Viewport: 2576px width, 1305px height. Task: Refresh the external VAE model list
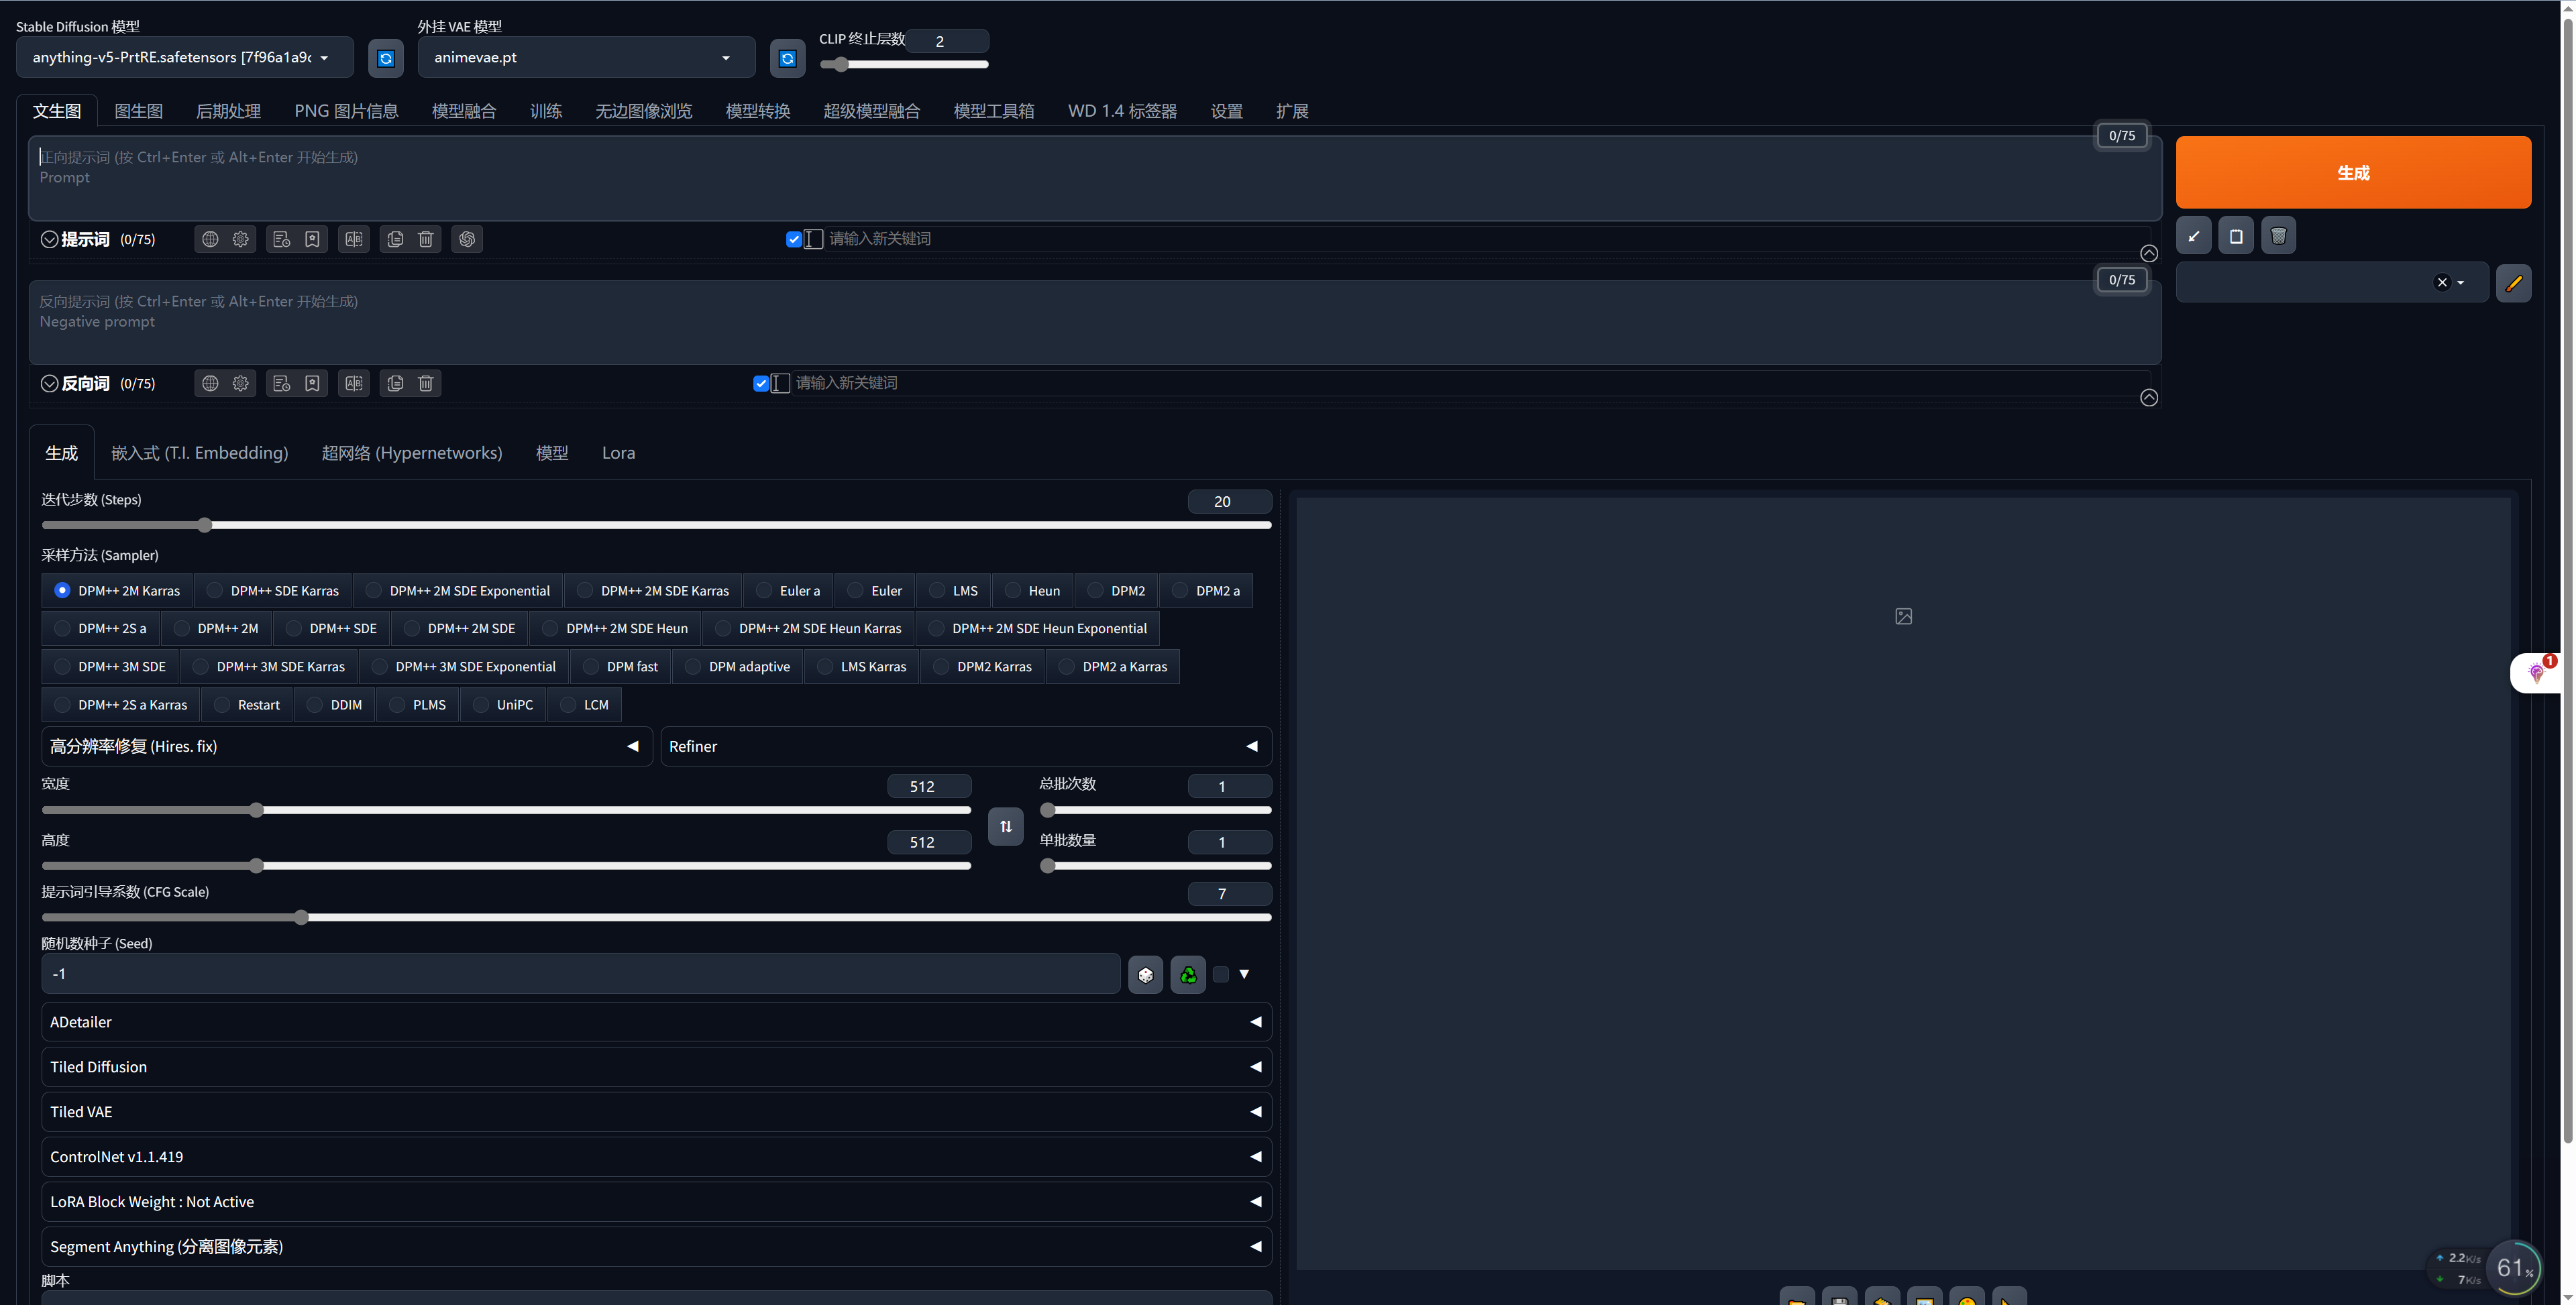click(787, 58)
